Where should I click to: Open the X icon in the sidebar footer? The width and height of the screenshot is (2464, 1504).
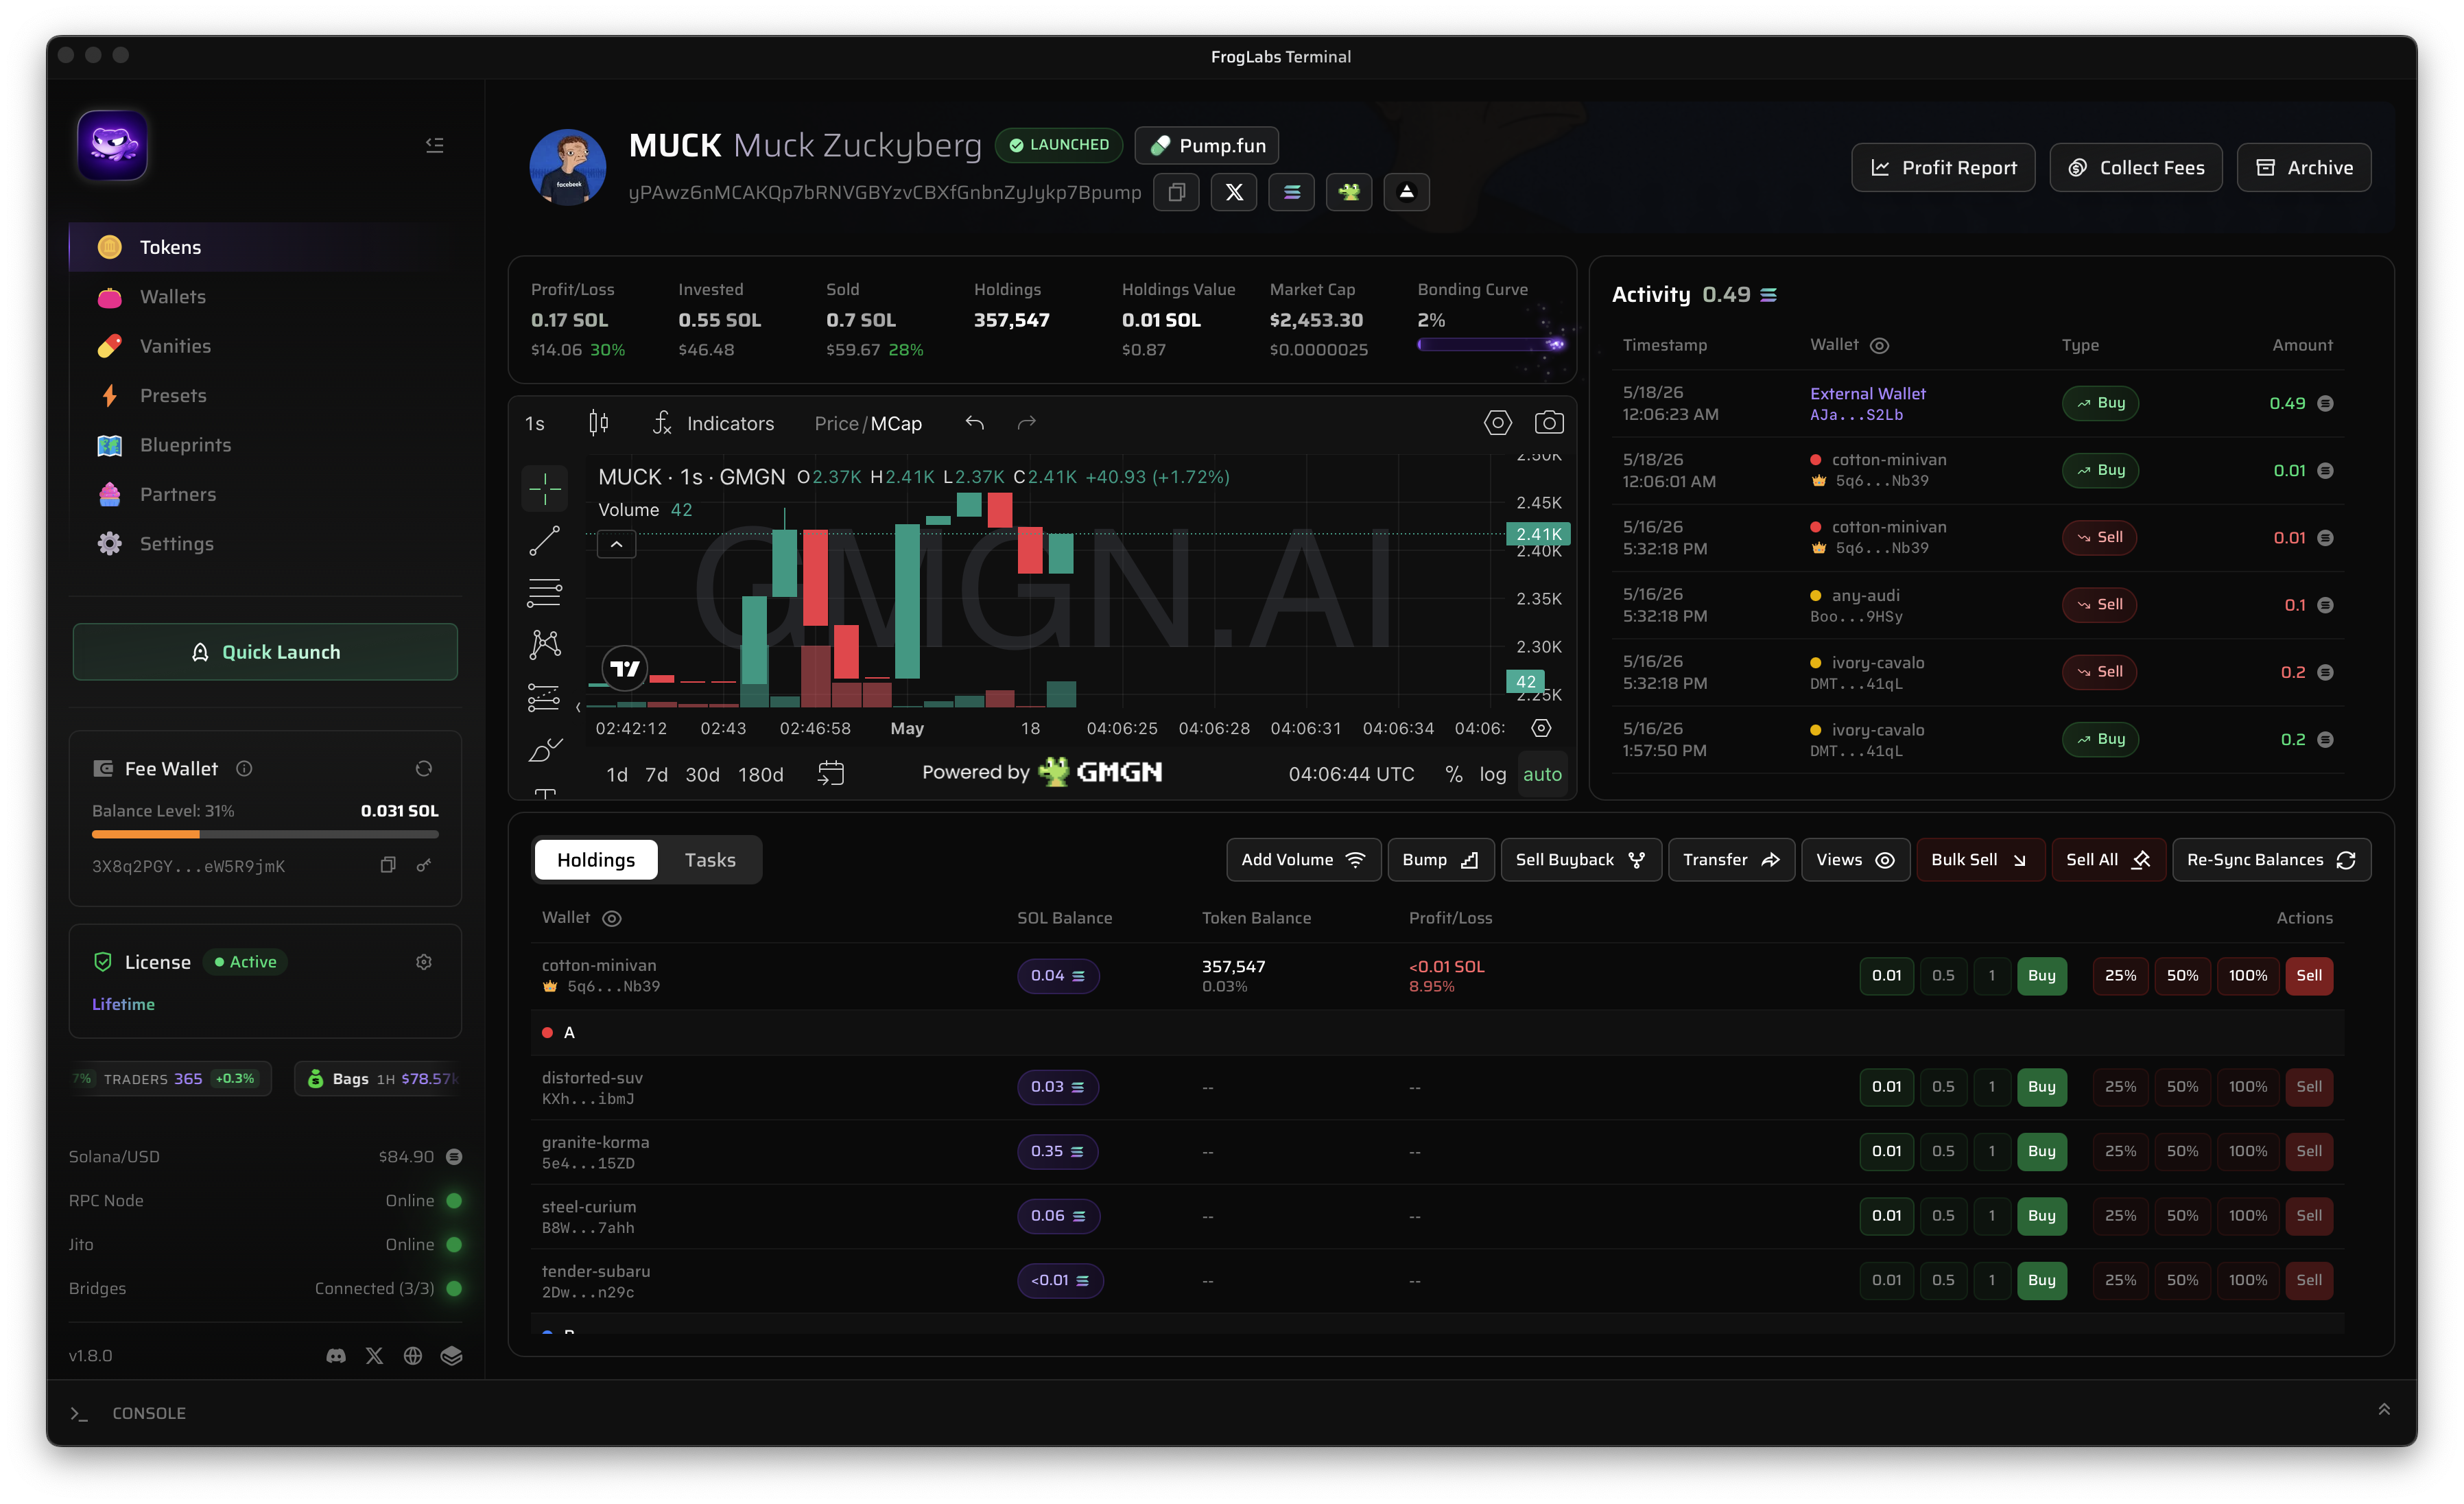(x=374, y=1355)
